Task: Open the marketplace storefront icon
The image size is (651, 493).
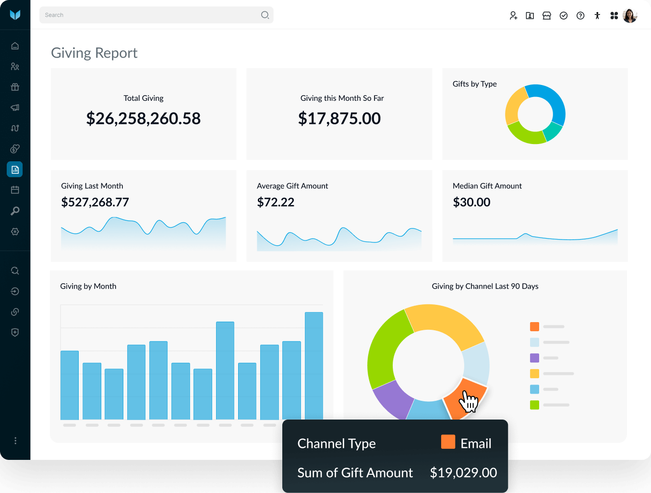Action: pos(547,16)
